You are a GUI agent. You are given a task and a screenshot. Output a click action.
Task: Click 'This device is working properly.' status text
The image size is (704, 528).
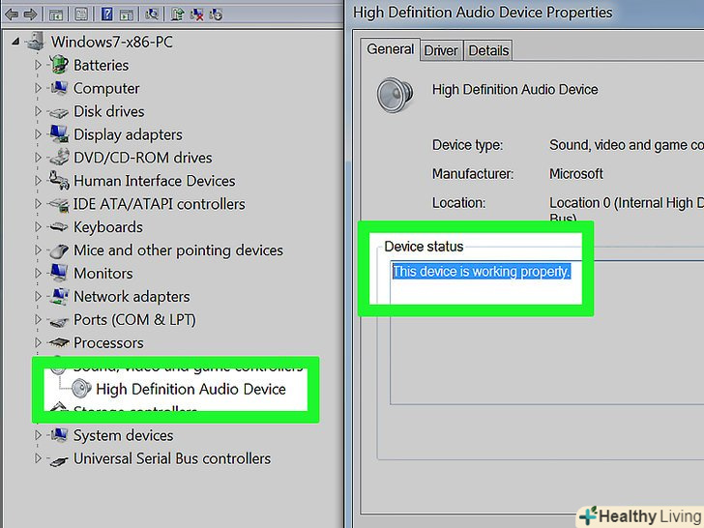tap(482, 271)
